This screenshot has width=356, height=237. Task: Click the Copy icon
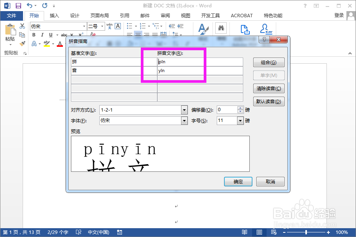click(x=22, y=35)
